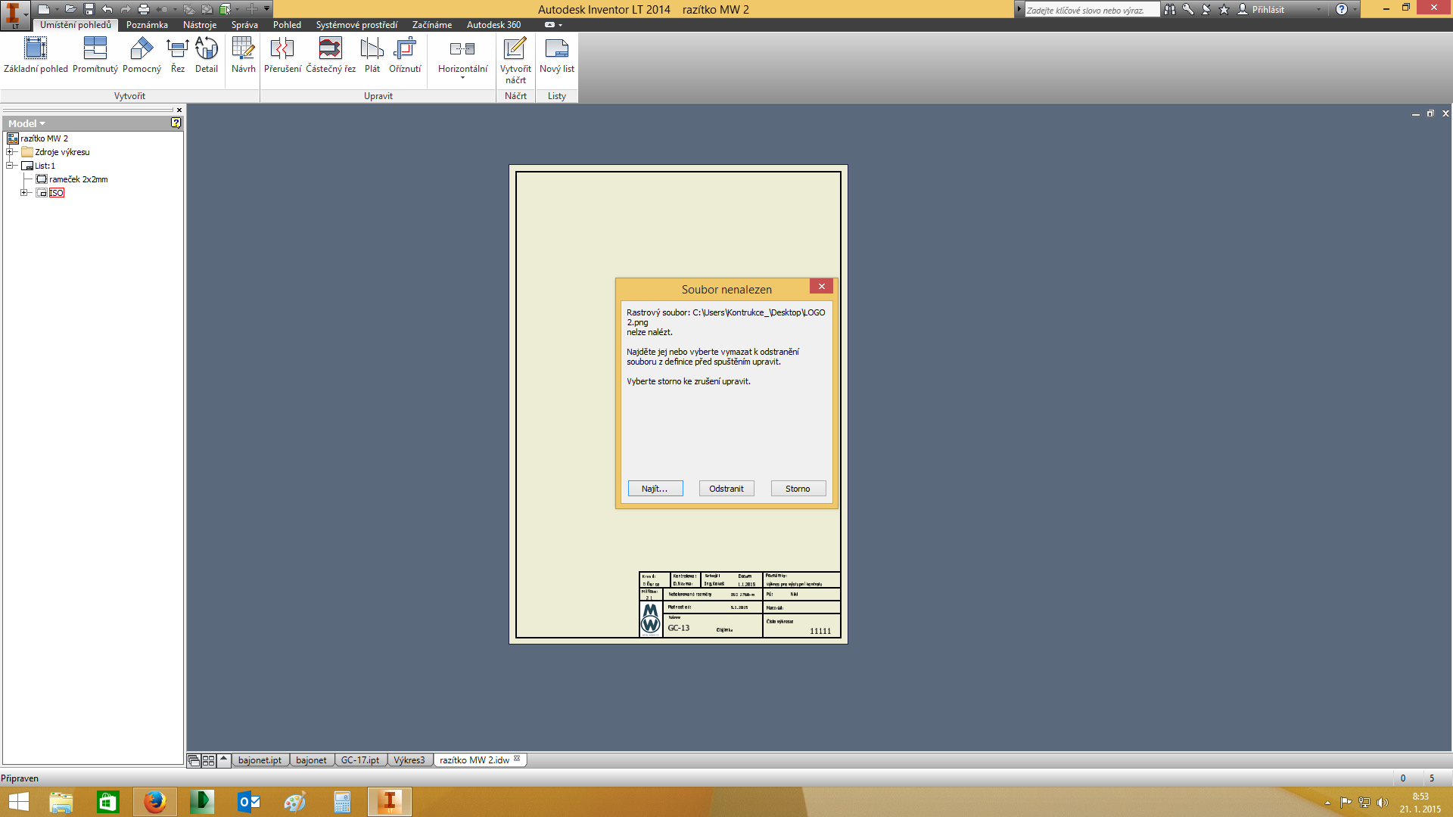Collapse the List:1 tree node
This screenshot has width=1453, height=817.
click(11, 166)
